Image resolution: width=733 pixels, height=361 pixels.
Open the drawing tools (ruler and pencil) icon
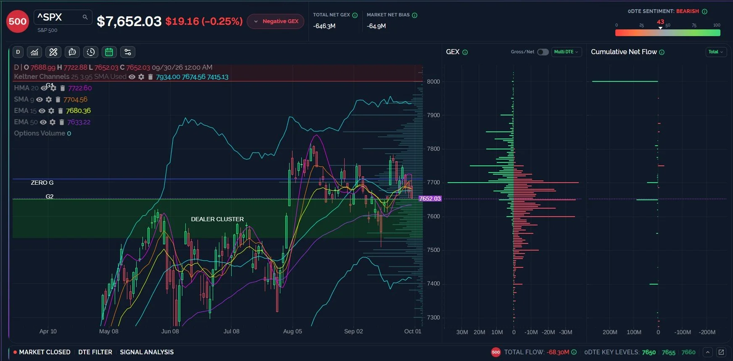coord(53,52)
